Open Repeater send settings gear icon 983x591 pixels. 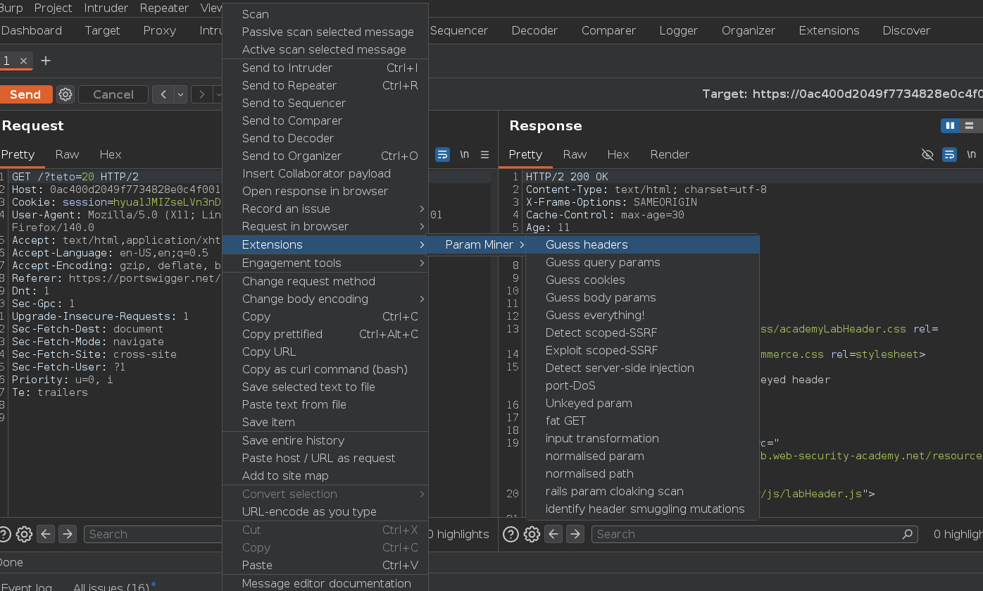pos(65,94)
